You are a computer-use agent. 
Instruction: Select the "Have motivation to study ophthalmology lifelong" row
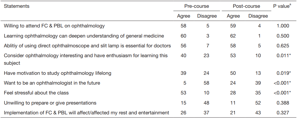(58, 73)
